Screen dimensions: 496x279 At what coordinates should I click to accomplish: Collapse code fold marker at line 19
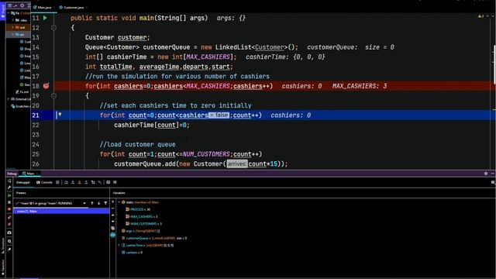[53, 95]
